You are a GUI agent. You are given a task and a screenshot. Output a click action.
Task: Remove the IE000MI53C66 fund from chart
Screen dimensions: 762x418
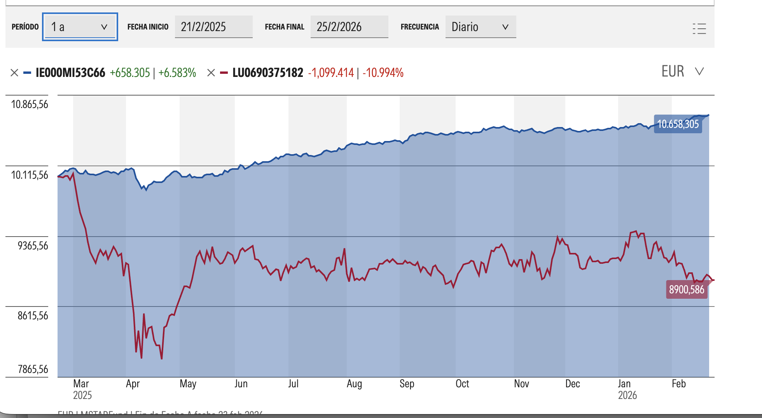[x=14, y=73]
